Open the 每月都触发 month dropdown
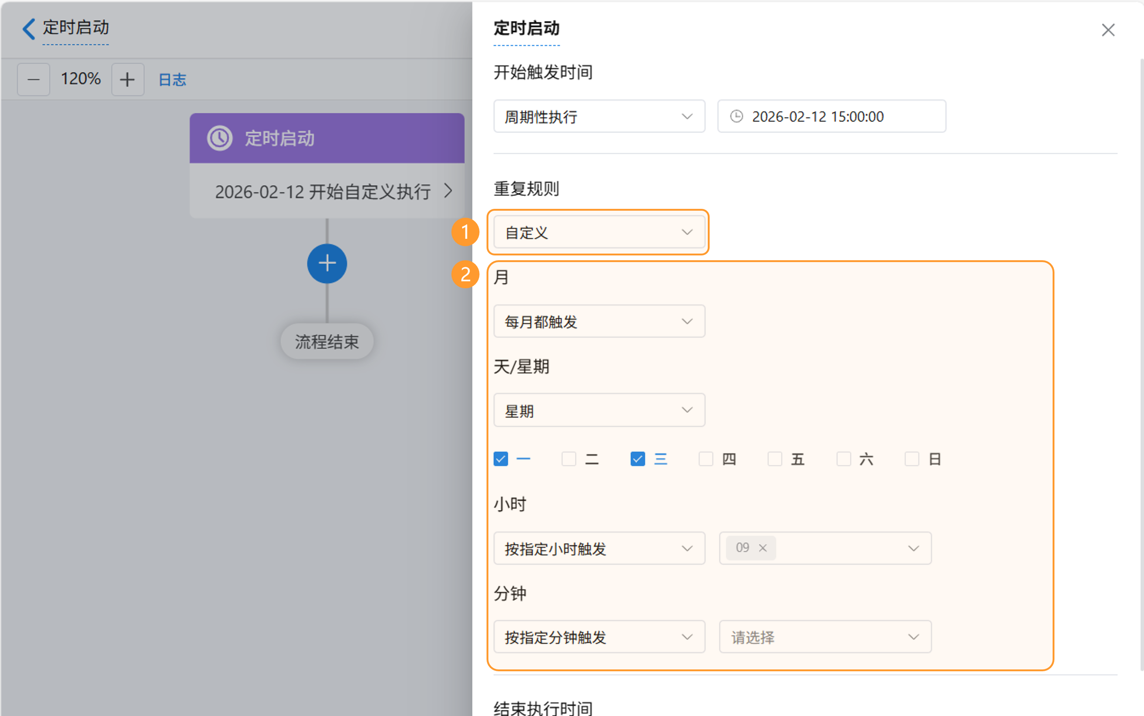1144x716 pixels. click(x=599, y=322)
